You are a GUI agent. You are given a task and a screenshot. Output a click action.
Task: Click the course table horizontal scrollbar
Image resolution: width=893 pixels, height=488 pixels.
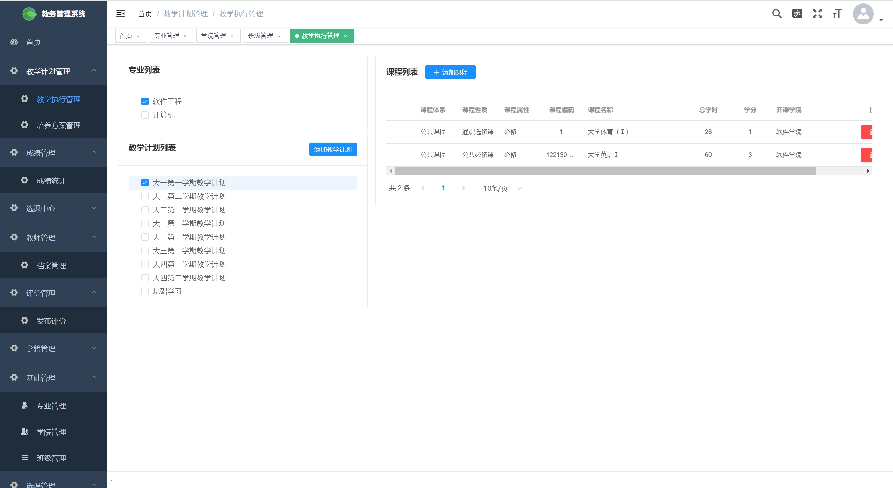(605, 171)
